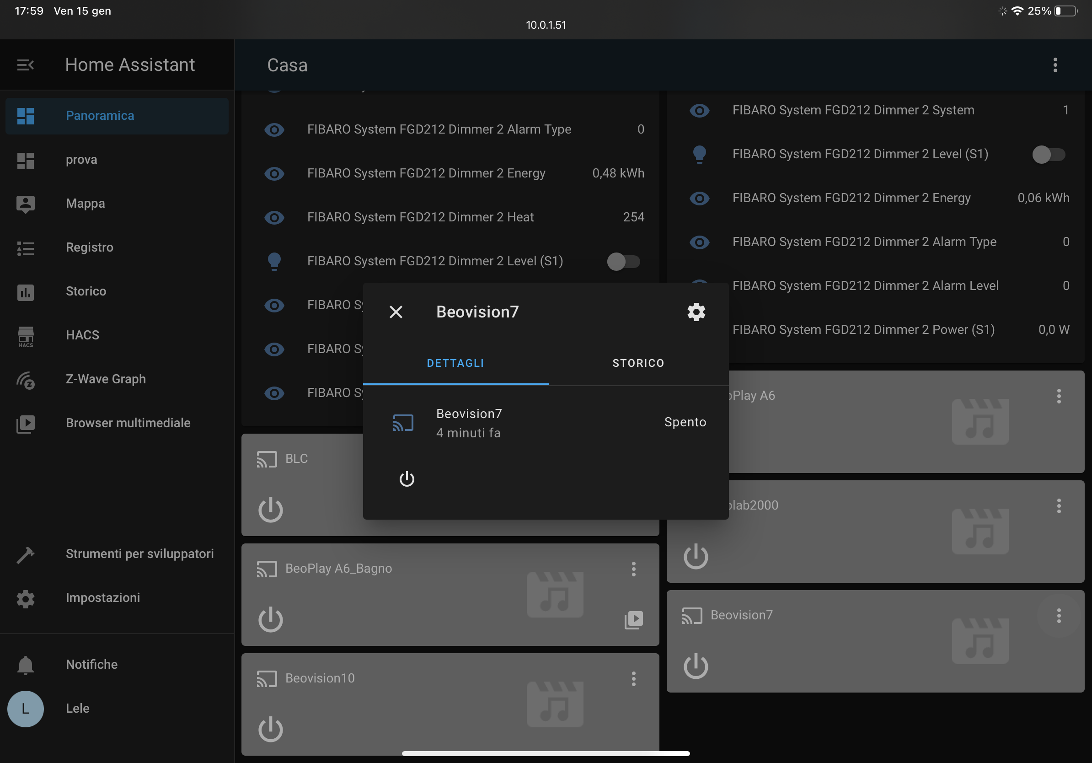Image resolution: width=1092 pixels, height=763 pixels.
Task: Turn on Beovision10 power button
Action: pos(271,729)
